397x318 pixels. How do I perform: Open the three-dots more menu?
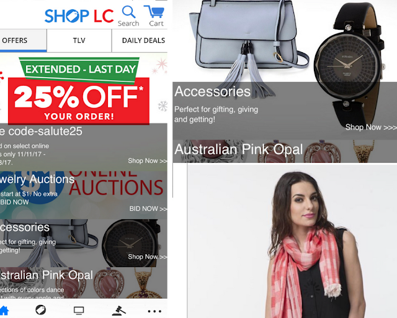click(x=154, y=311)
